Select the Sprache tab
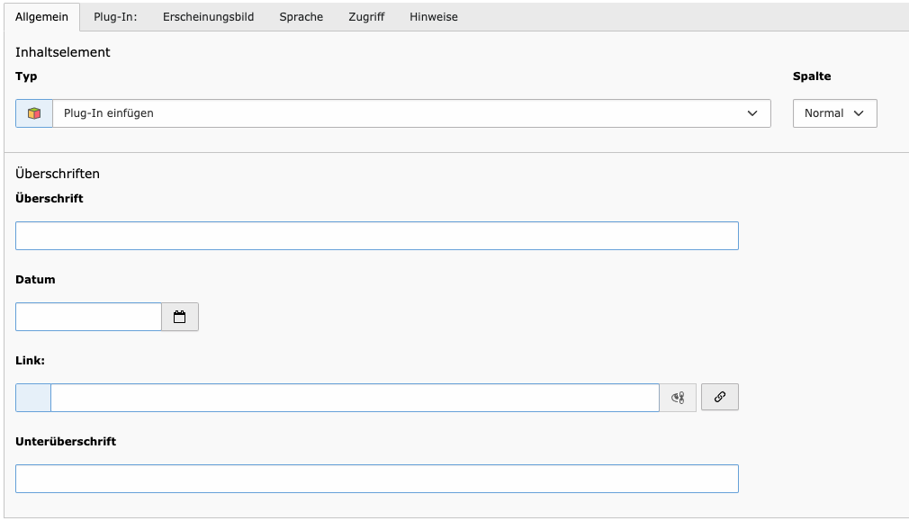Image resolution: width=909 pixels, height=521 pixels. point(301,17)
